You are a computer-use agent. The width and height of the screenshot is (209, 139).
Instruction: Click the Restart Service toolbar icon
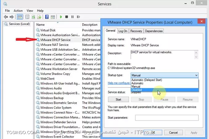[78, 17]
